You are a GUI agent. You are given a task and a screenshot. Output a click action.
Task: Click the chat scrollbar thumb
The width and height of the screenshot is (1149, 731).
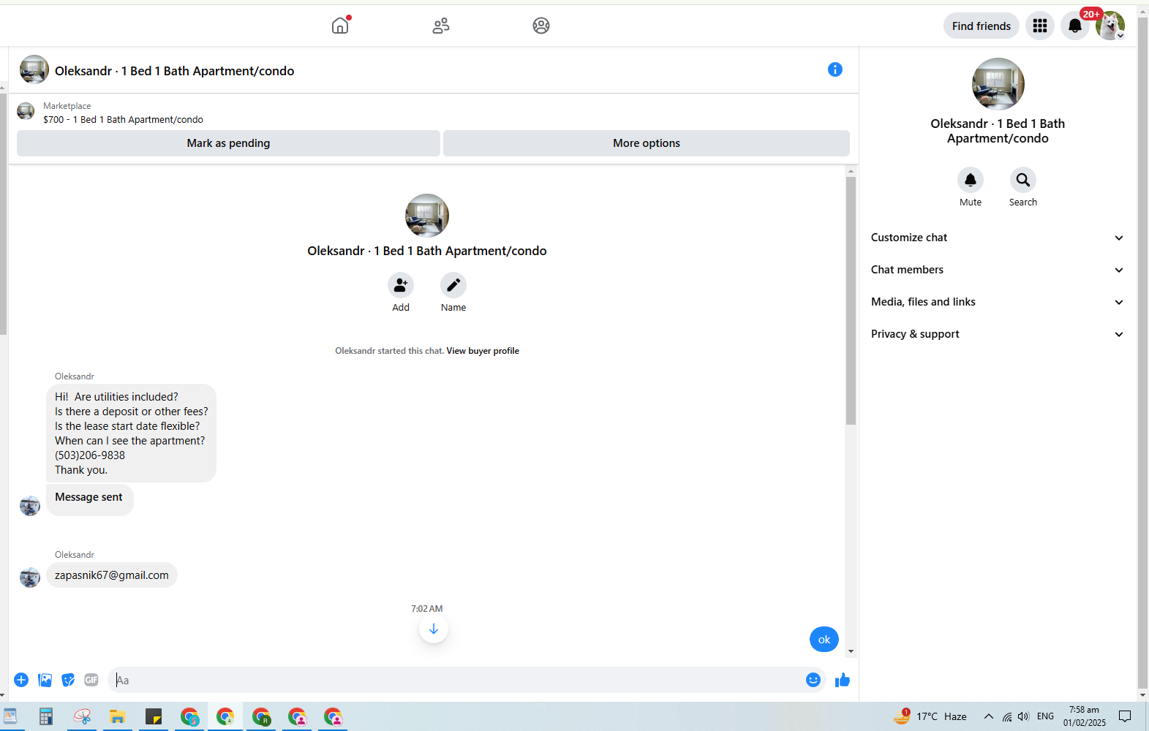pos(851,300)
